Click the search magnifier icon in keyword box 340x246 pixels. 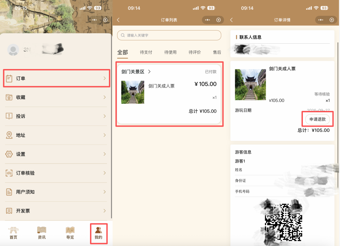[x=123, y=35]
